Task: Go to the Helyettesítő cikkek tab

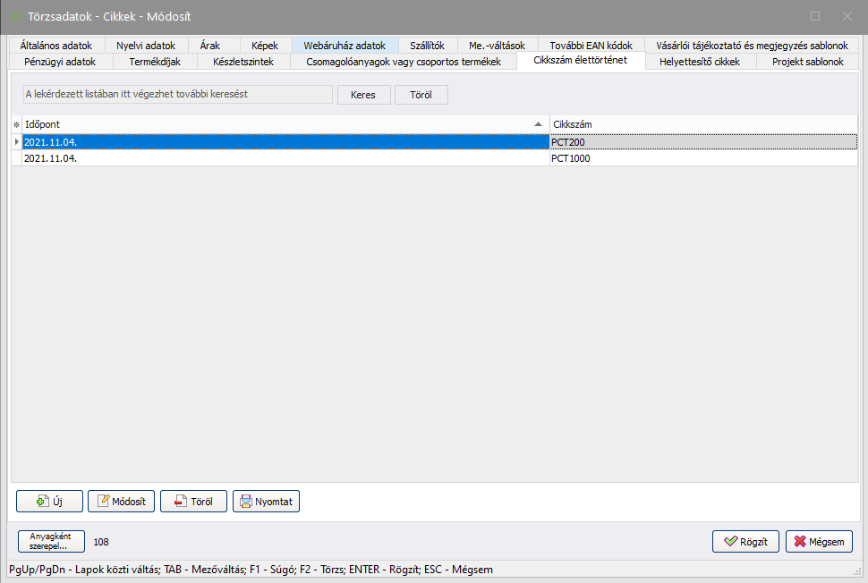Action: (x=699, y=62)
